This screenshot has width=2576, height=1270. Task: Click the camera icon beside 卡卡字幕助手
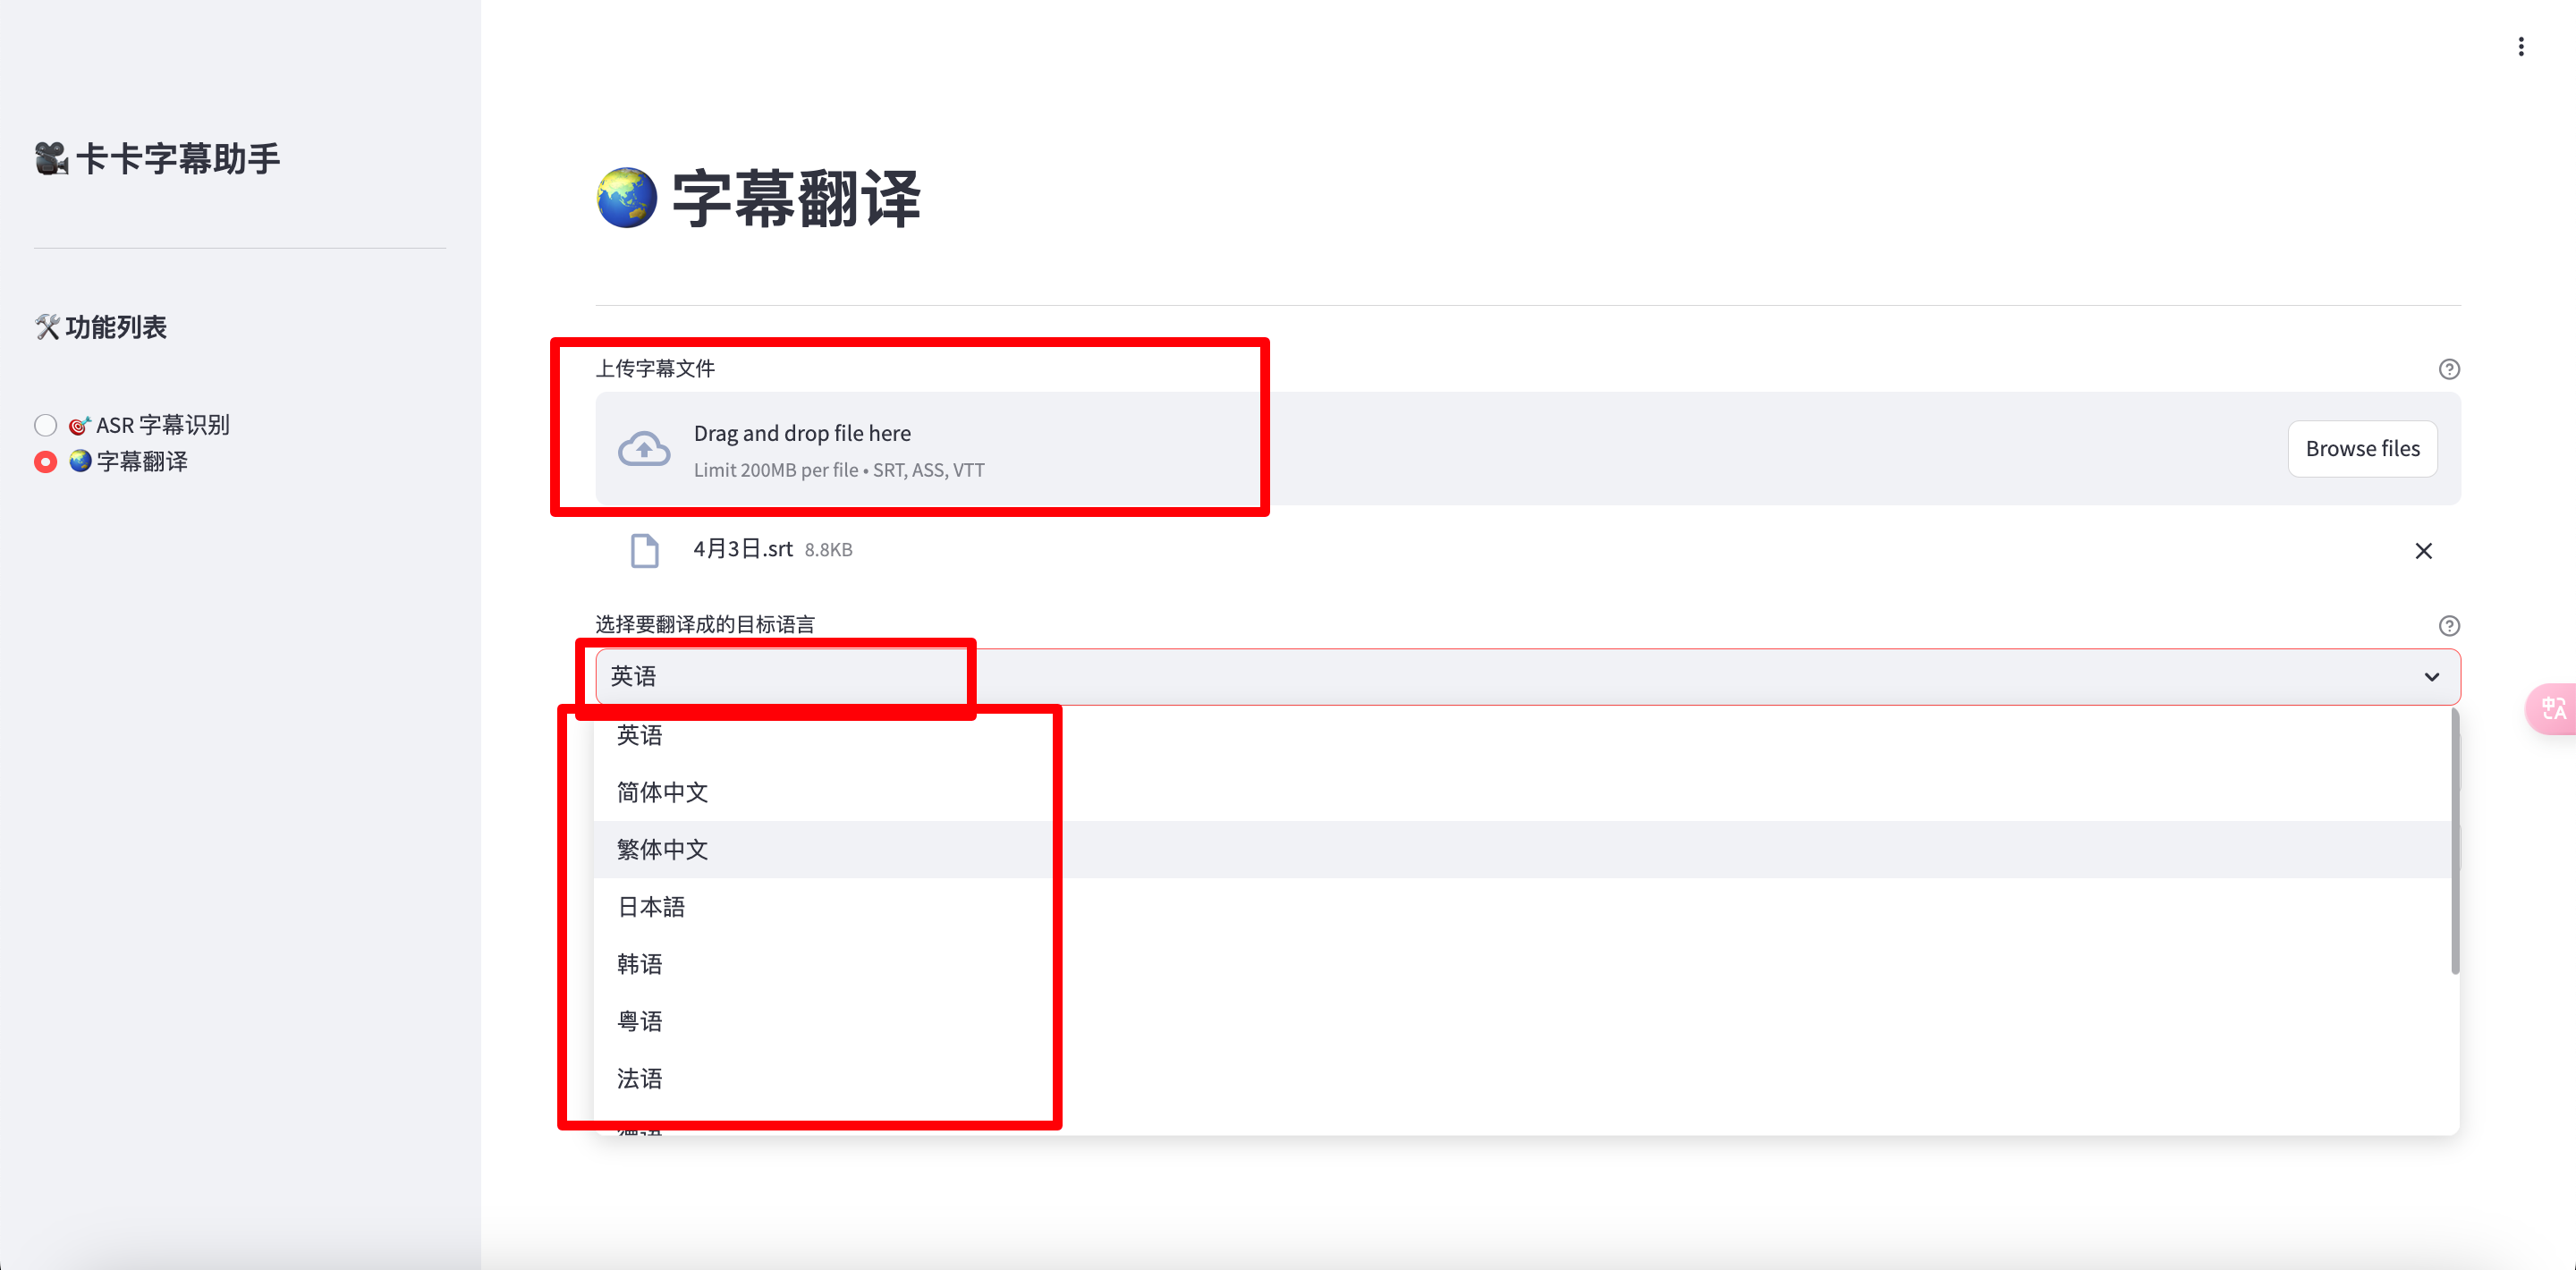pos(52,159)
